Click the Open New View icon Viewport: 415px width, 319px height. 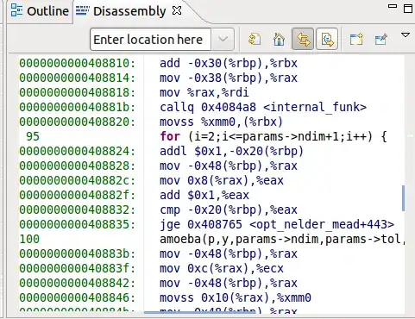click(x=356, y=39)
